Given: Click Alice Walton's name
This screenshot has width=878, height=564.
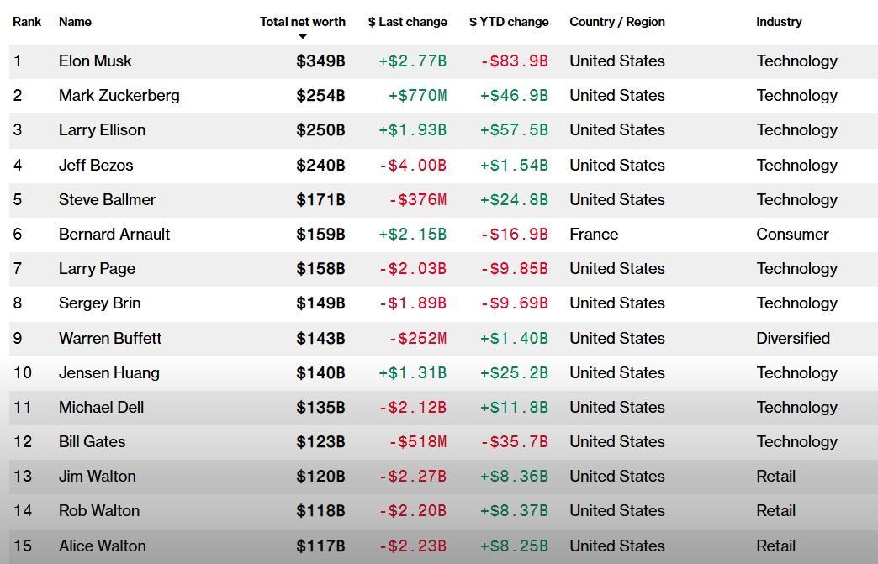Looking at the screenshot, I should coord(102,546).
